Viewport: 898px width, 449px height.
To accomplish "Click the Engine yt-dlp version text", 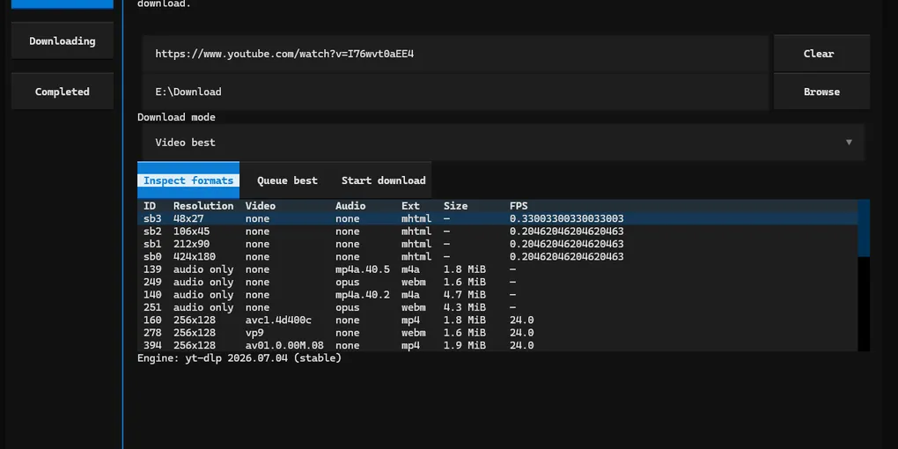I will 239,358.
